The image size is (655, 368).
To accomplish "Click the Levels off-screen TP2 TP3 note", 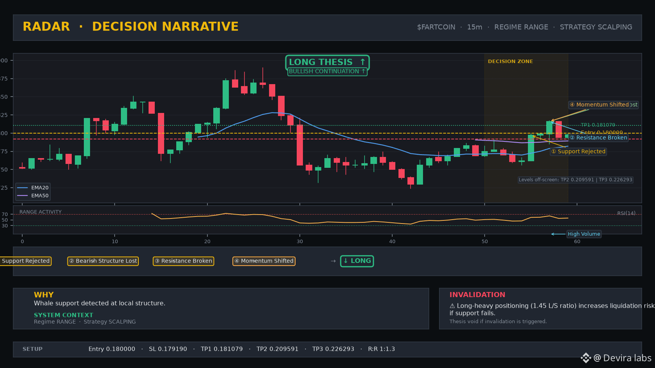I will (575, 180).
